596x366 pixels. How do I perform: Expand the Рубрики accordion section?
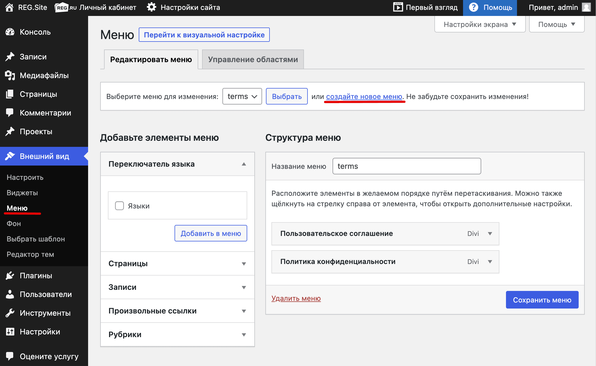click(178, 334)
